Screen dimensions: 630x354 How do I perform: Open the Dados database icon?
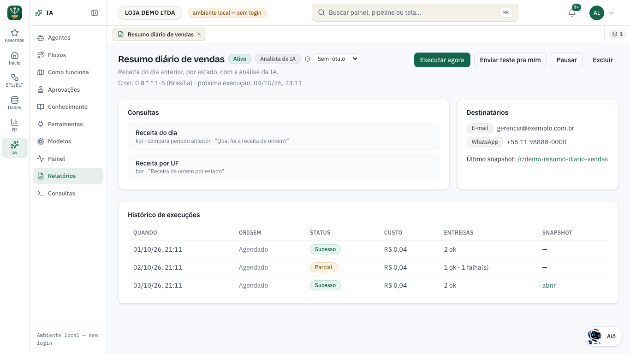pyautogui.click(x=15, y=103)
